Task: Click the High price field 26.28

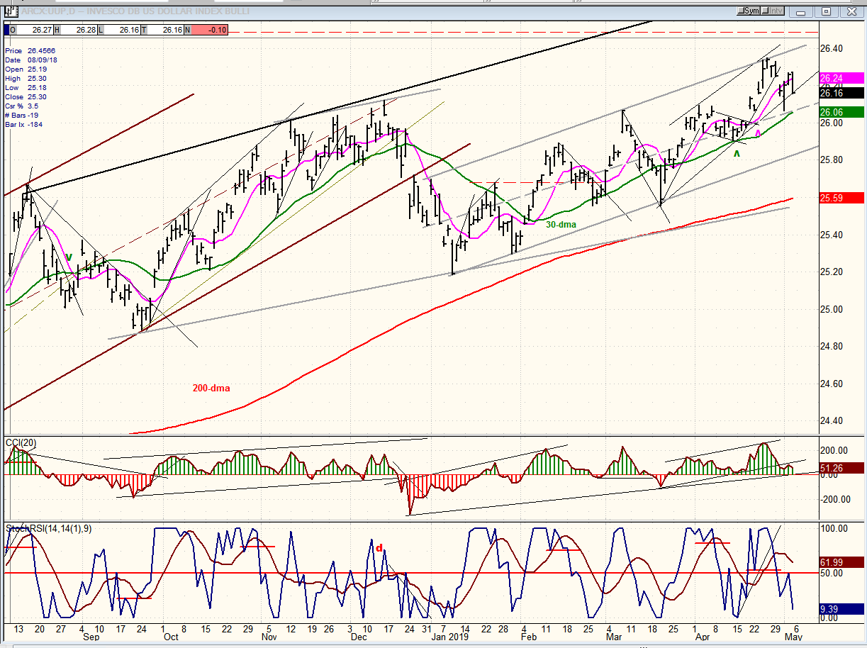Action: point(77,30)
